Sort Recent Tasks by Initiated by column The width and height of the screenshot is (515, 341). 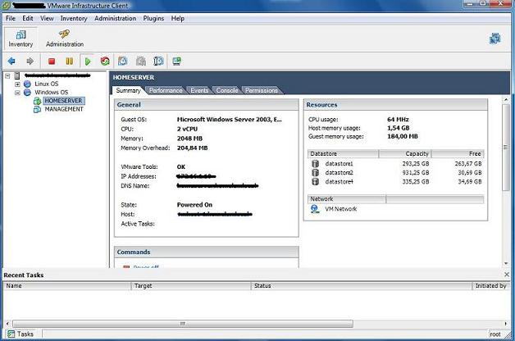(x=491, y=286)
